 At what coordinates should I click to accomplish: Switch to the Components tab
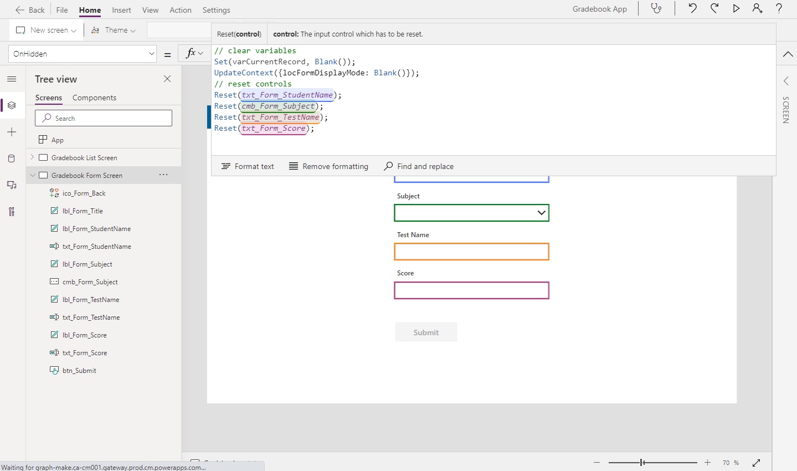coord(94,98)
